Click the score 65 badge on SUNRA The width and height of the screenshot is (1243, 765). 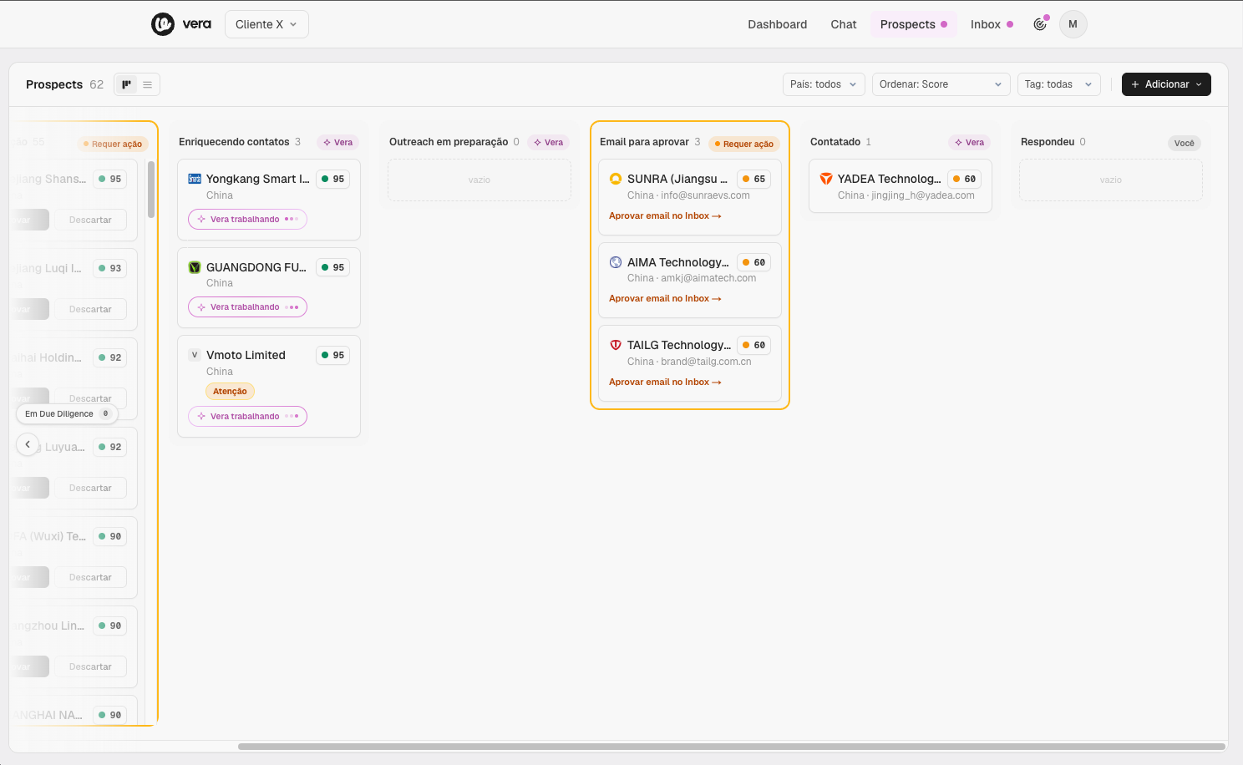click(753, 179)
